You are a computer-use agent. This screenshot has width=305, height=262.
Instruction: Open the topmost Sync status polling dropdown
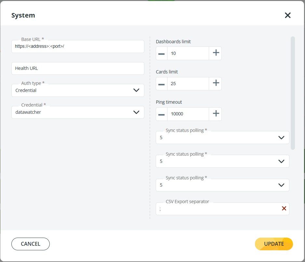[x=281, y=138]
